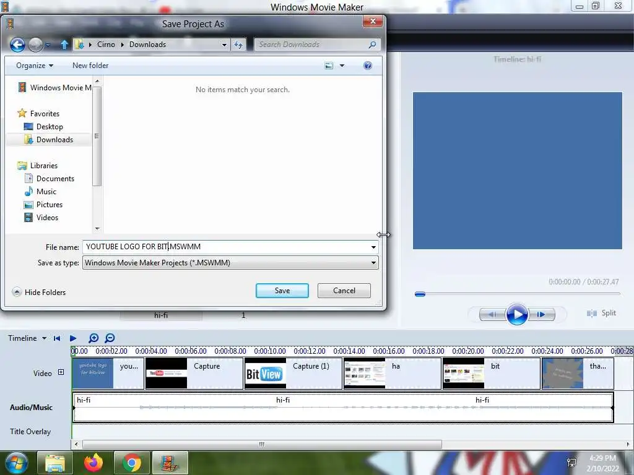Open the Documents library

click(x=50, y=179)
